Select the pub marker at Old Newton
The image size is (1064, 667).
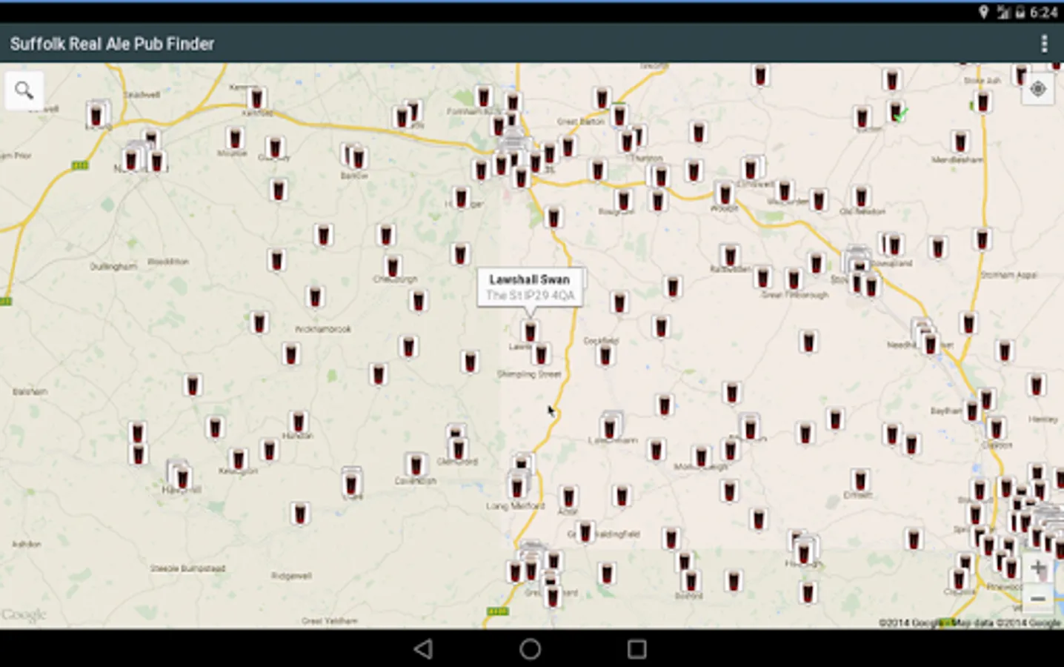[860, 196]
